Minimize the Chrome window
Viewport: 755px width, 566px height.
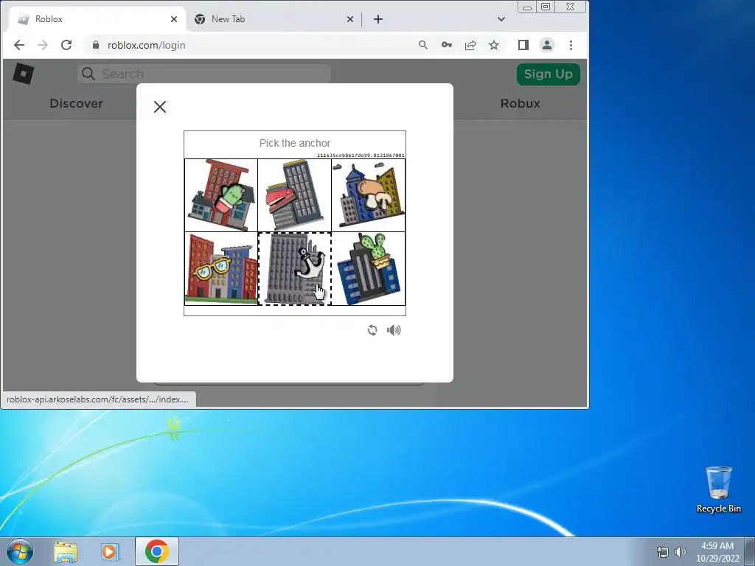tap(527, 7)
